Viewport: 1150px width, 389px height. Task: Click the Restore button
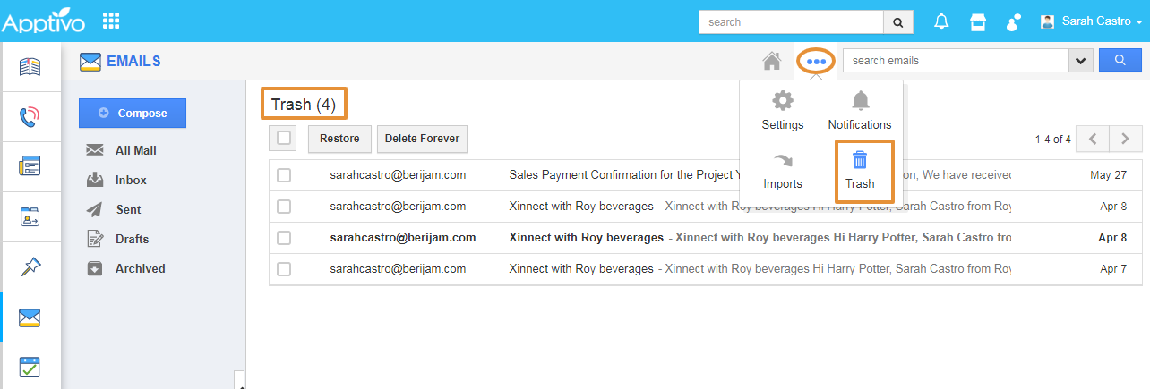tap(339, 139)
